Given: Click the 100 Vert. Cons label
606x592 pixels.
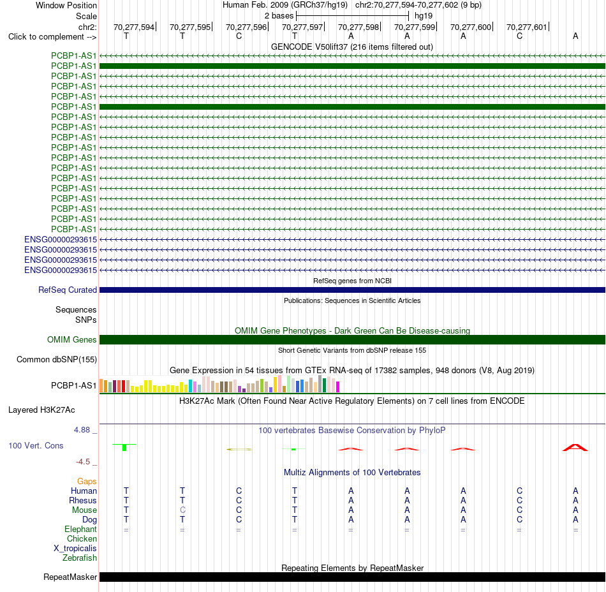Looking at the screenshot, I should [36, 445].
